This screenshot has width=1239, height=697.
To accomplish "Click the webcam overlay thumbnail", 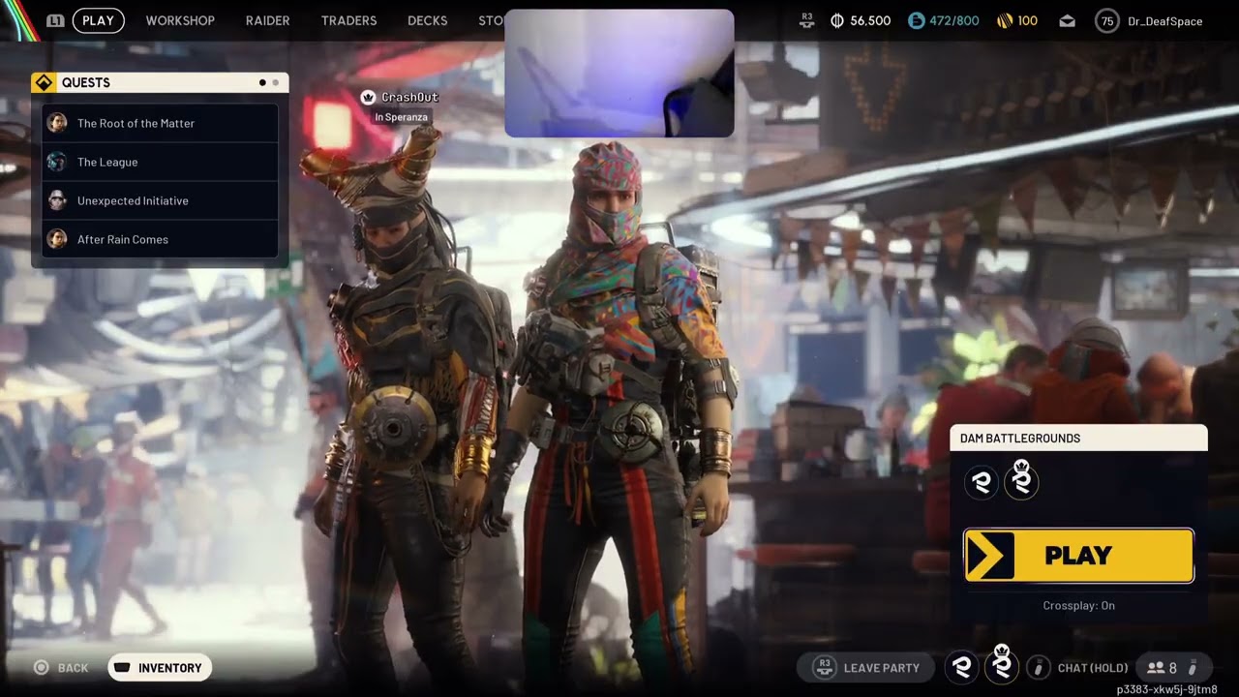I will coord(619,74).
